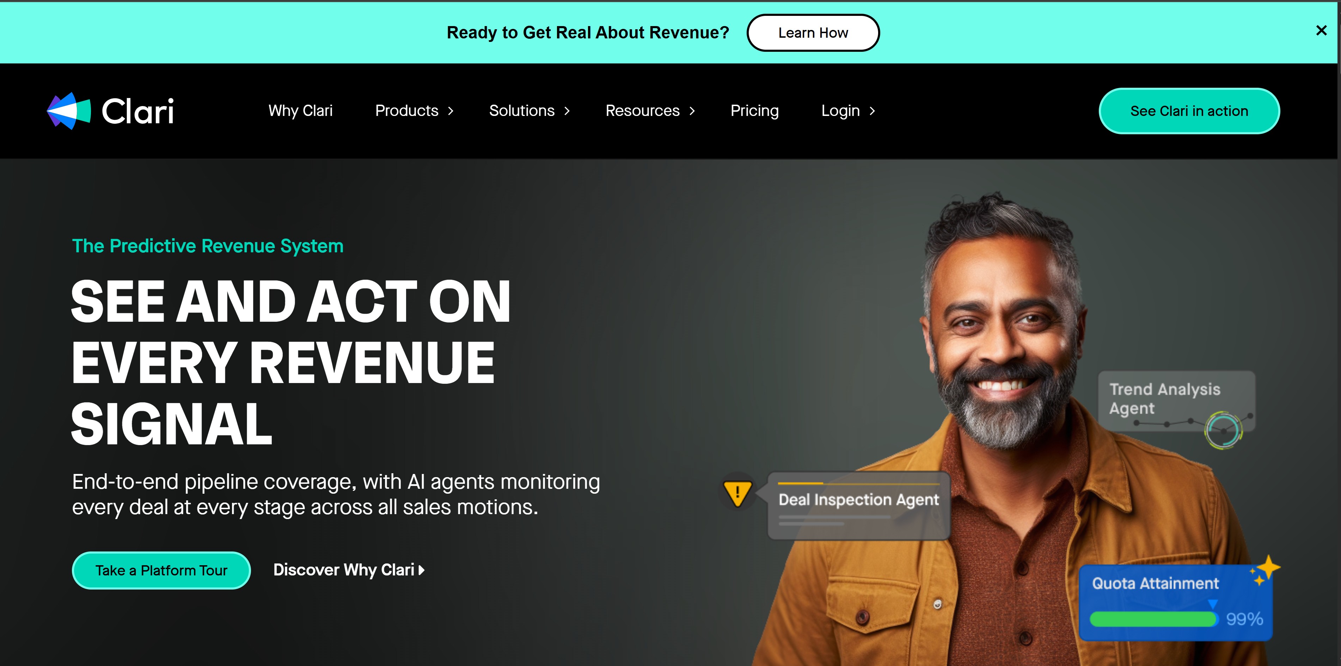Expand the Products menu chevron
The width and height of the screenshot is (1341, 666).
coord(451,111)
